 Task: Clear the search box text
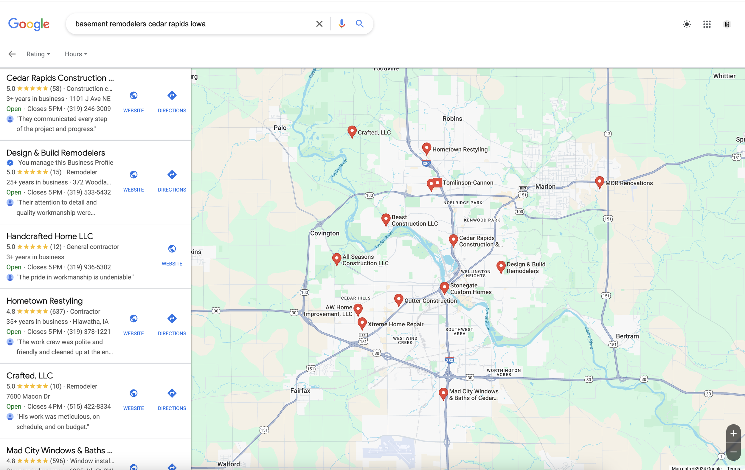point(319,24)
